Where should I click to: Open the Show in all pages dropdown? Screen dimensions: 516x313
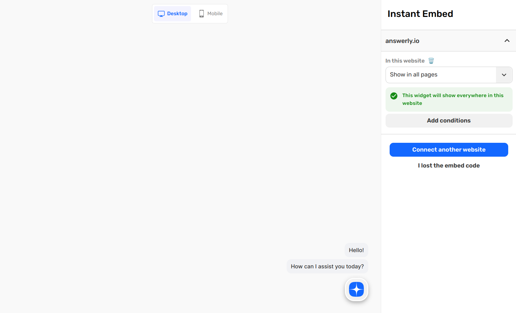440,75
